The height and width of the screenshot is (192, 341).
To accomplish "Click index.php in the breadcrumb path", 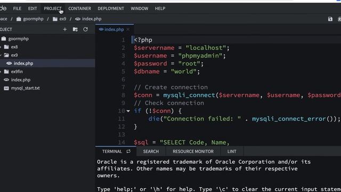I will pyautogui.click(x=88, y=19).
